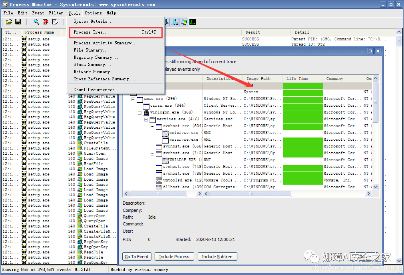This screenshot has height=275, width=404.
Task: Click the icon beside FileSystemC... operation
Action: click(x=80, y=148)
